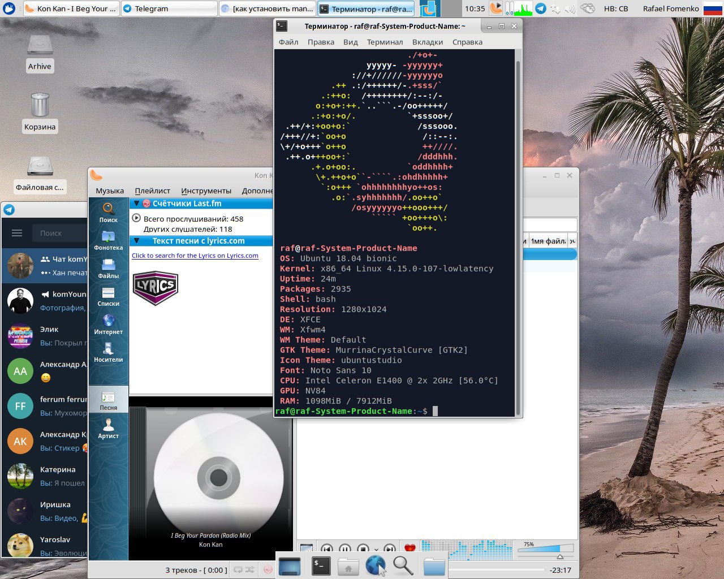724x579 pixels.
Task: Open the Whisker applications menu icon
Action: [x=9, y=8]
